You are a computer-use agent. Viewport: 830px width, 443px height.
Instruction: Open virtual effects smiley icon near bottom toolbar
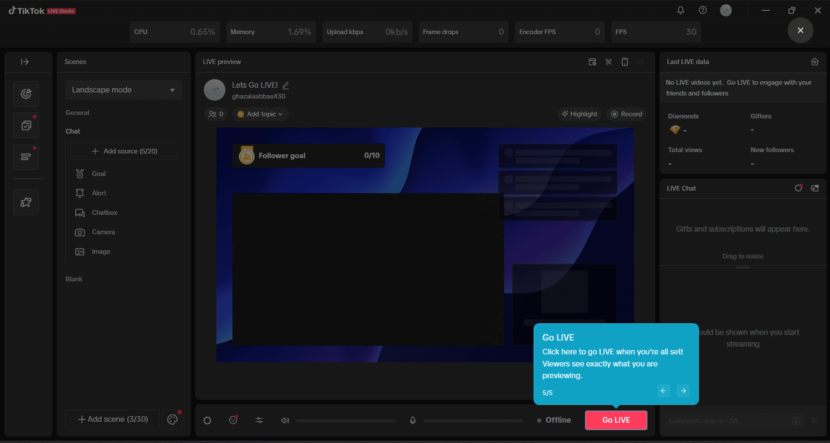pyautogui.click(x=233, y=420)
